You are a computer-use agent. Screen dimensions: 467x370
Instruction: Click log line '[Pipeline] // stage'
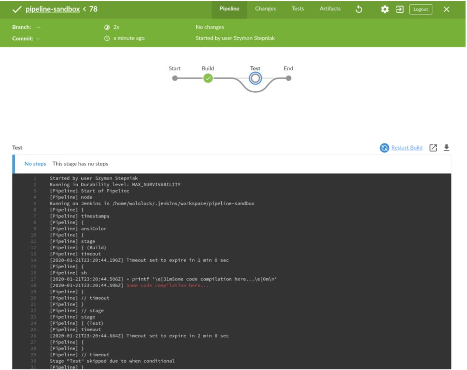coord(77,311)
